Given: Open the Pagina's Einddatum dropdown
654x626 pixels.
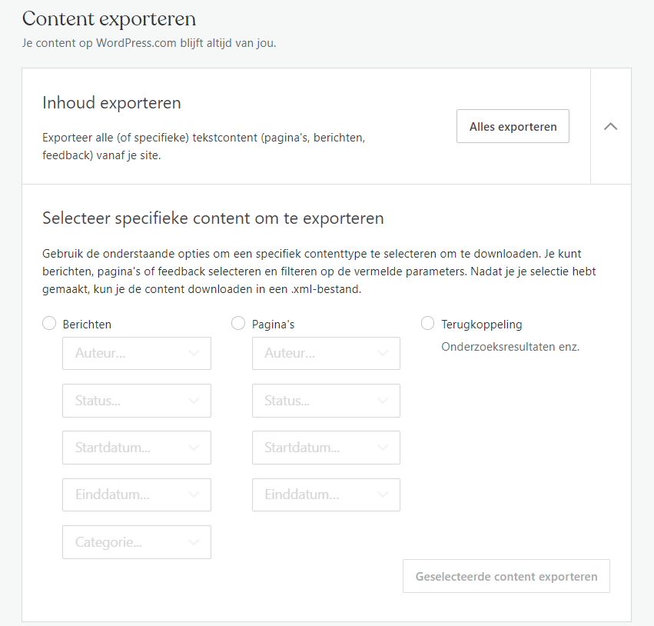Looking at the screenshot, I should [326, 495].
